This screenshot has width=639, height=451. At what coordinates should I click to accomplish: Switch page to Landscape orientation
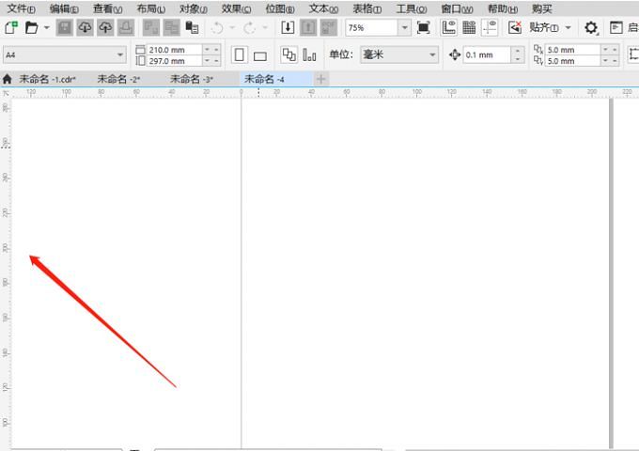click(x=260, y=55)
